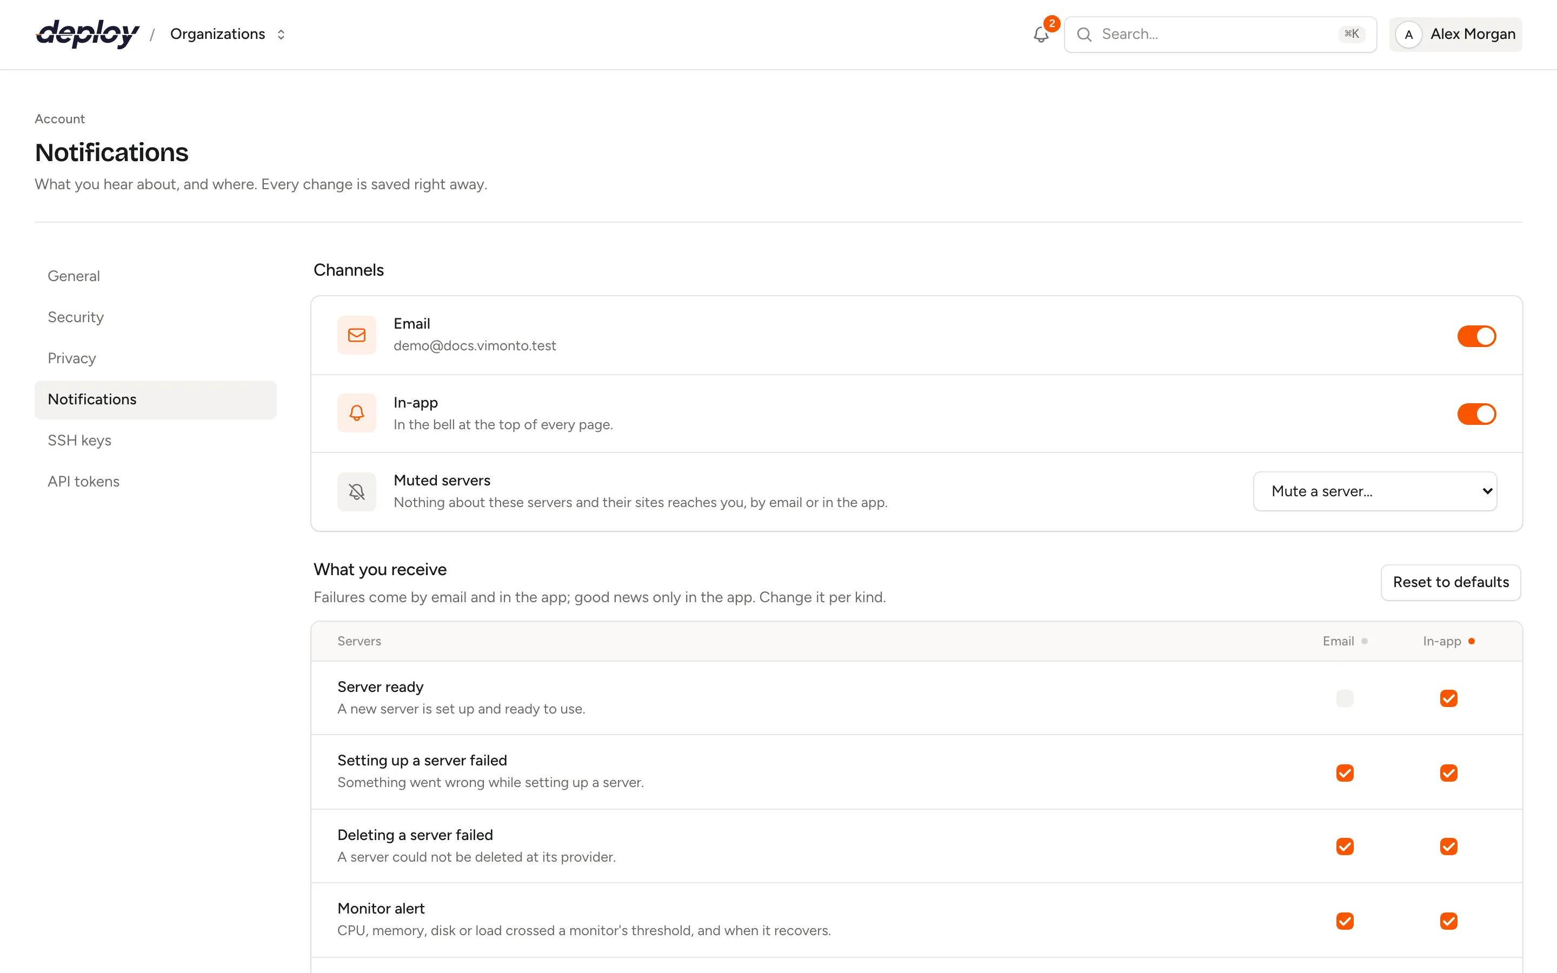Click the Channels heading
Image resolution: width=1557 pixels, height=973 pixels.
[349, 270]
